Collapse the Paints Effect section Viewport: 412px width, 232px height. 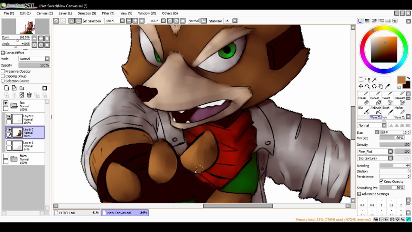coord(3,53)
